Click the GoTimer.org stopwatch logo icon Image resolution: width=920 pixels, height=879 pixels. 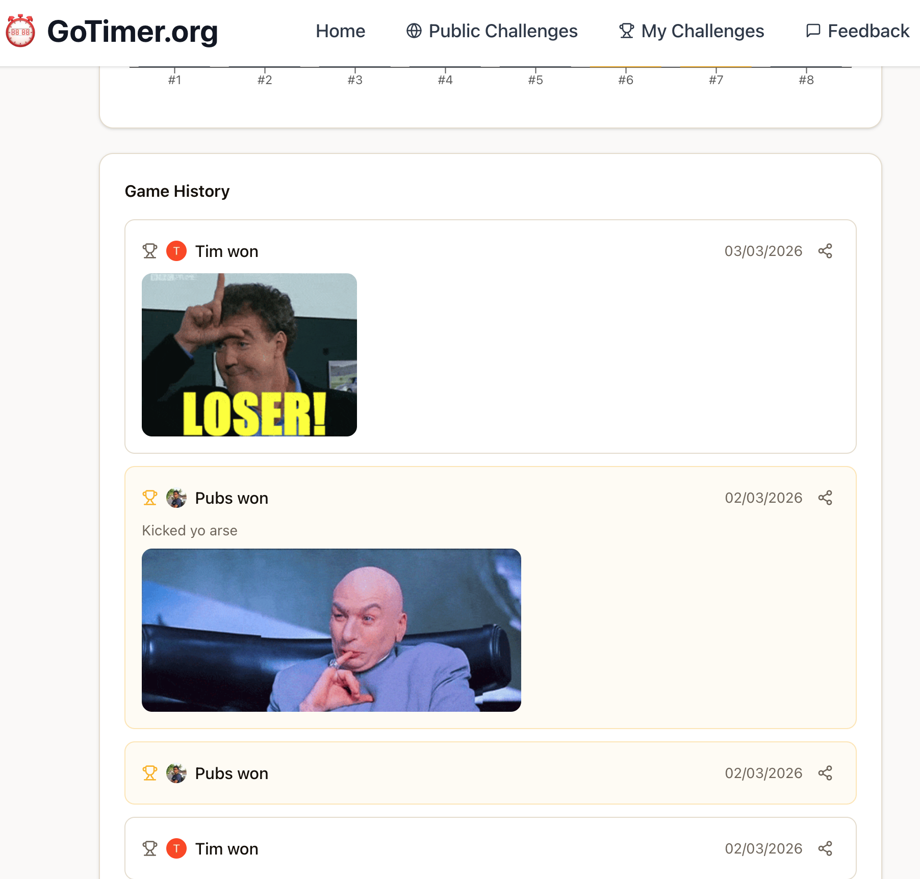pyautogui.click(x=20, y=32)
